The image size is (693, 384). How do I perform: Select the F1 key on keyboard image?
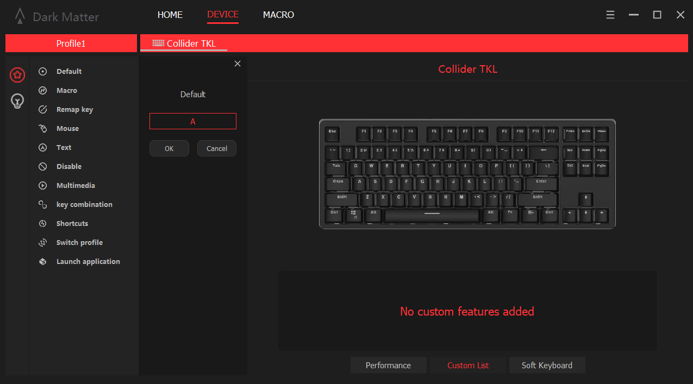(364, 134)
